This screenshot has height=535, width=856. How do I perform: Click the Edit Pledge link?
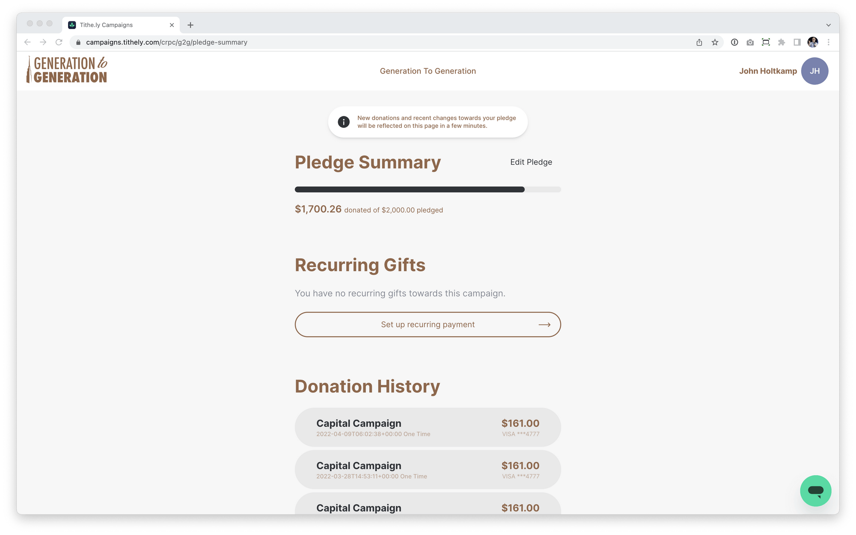[x=531, y=162]
